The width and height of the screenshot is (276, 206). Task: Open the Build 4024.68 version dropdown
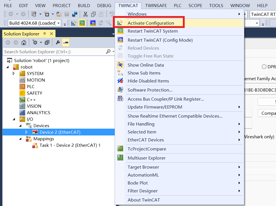coord(59,23)
